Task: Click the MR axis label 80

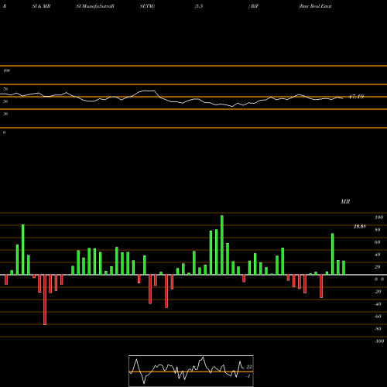Action: click(x=378, y=230)
